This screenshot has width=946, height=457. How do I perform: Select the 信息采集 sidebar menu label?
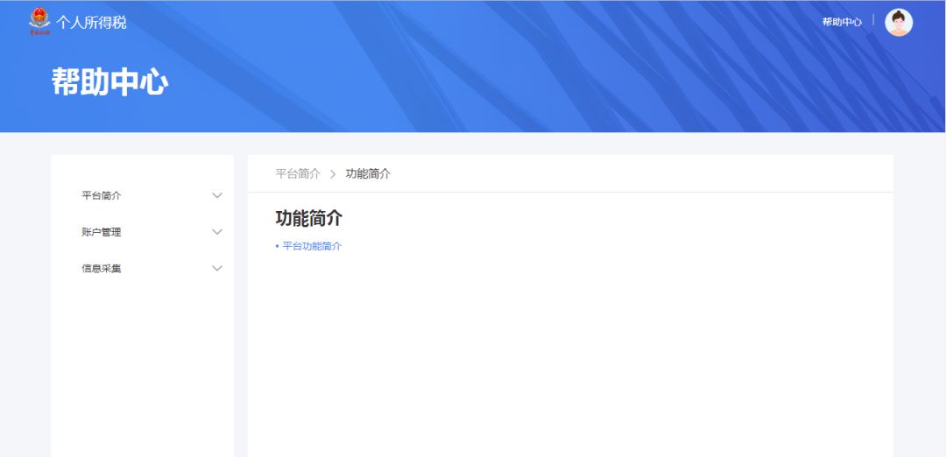click(x=102, y=268)
